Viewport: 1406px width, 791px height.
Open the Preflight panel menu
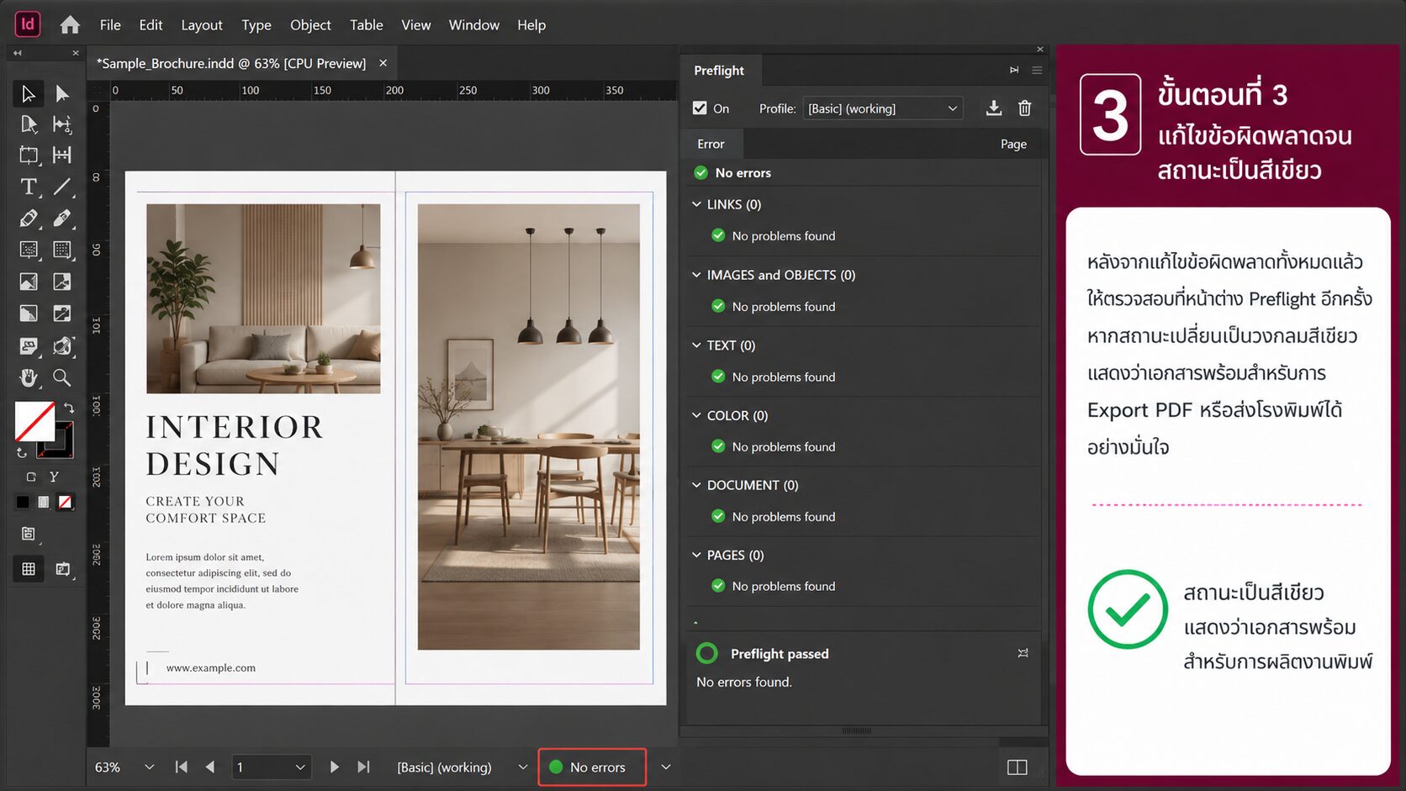pyautogui.click(x=1037, y=70)
